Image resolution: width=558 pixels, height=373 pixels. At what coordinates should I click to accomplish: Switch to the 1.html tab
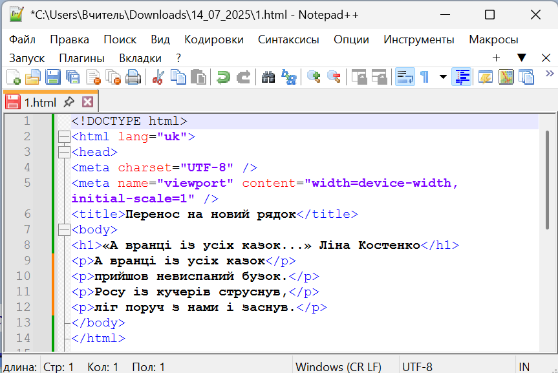tap(40, 102)
